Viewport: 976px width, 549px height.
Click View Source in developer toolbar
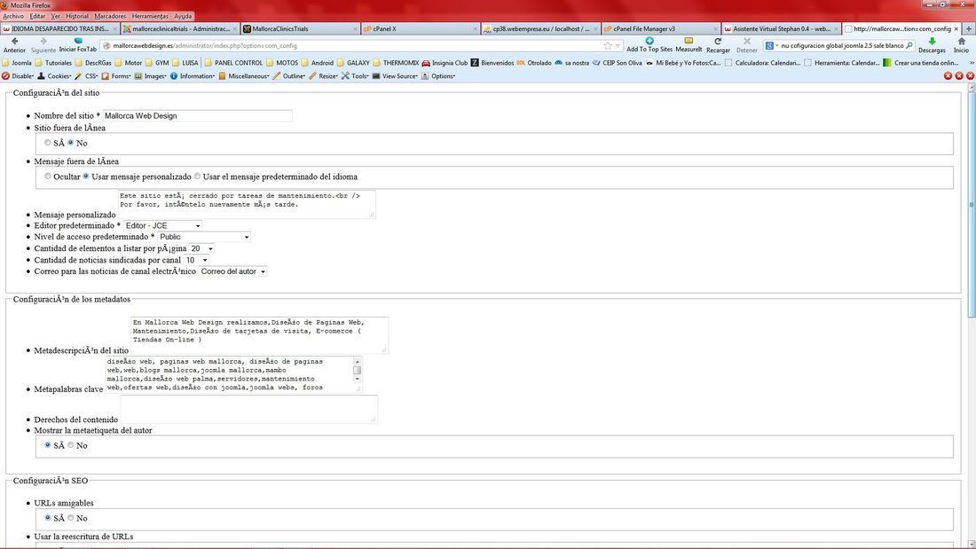tap(395, 76)
